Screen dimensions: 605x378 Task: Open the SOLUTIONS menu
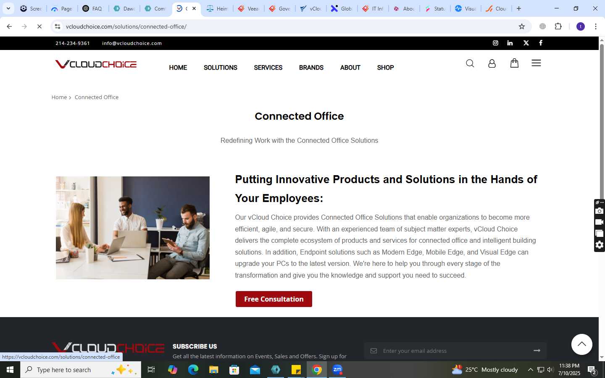point(221,68)
